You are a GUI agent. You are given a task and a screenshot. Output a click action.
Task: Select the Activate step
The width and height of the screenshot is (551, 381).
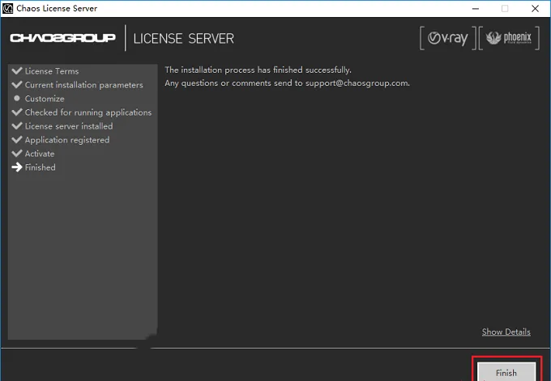click(x=33, y=154)
